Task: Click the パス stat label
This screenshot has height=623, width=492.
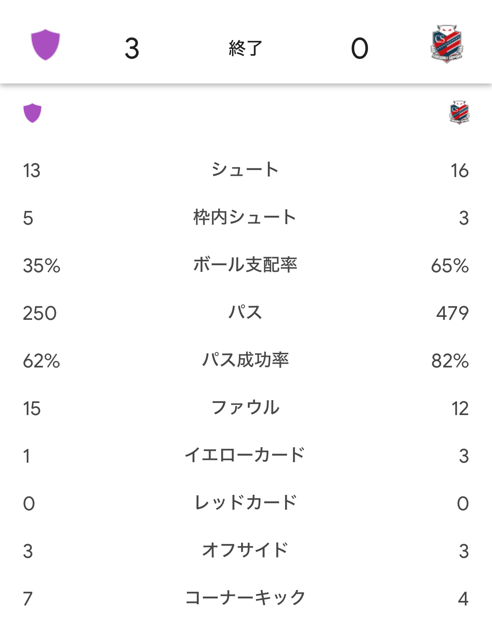Action: click(245, 313)
